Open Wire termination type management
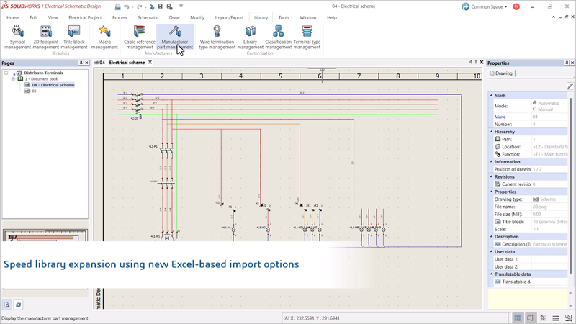The height and width of the screenshot is (324, 576). coord(217,37)
